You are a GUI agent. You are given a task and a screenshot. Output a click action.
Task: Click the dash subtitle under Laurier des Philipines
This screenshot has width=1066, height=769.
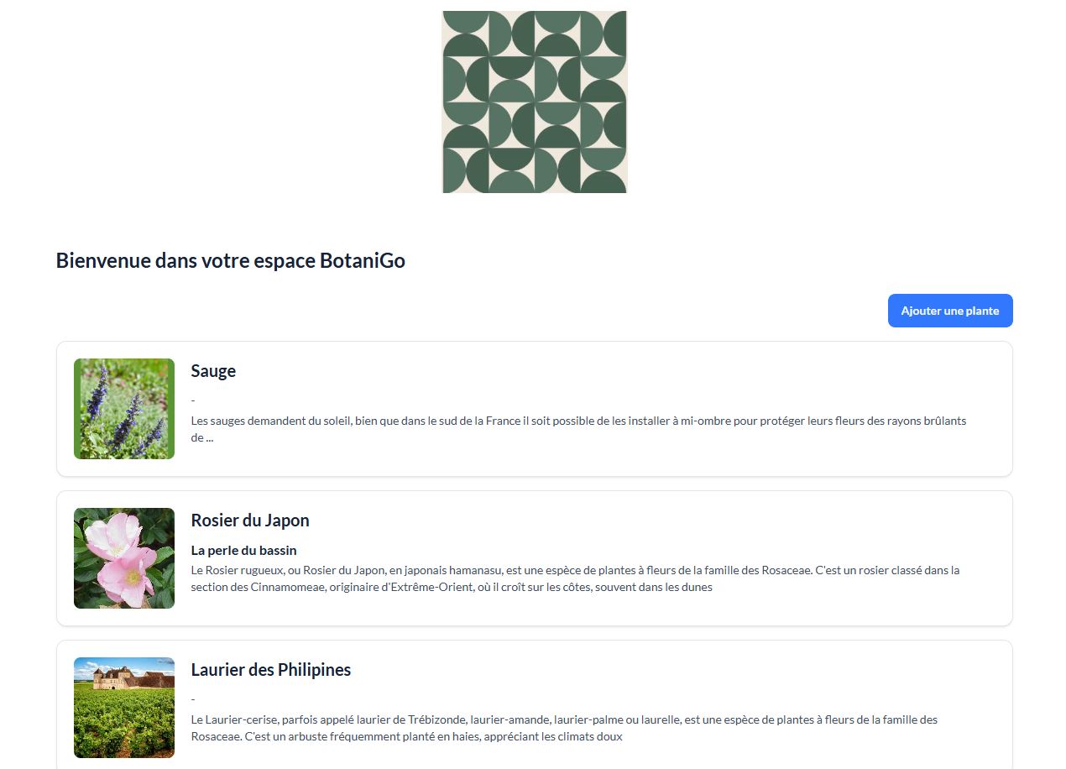point(193,699)
